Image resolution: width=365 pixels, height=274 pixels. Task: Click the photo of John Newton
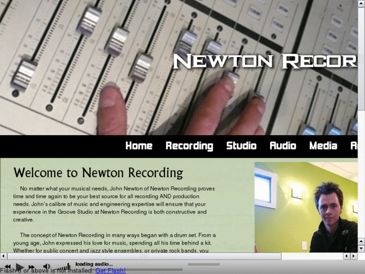pyautogui.click(x=306, y=207)
